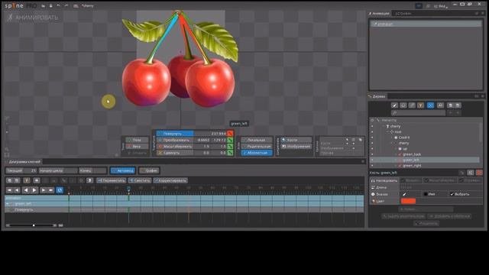Click the Spine logo menu
Viewport: 489px width, 275px height.
tap(21, 5)
